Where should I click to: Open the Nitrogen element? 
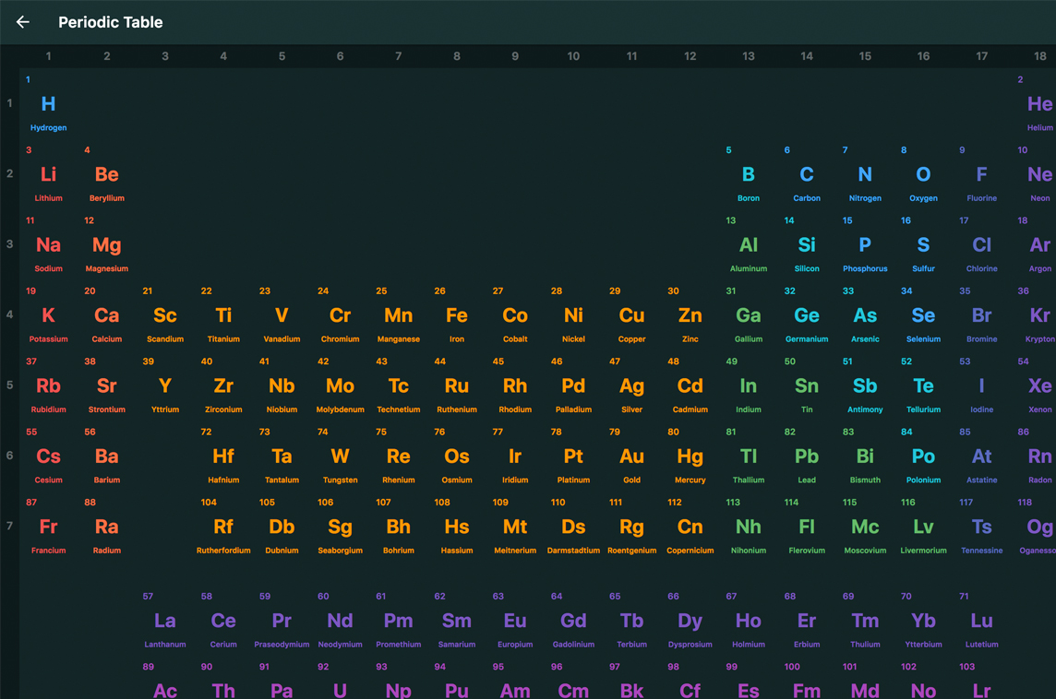point(865,174)
